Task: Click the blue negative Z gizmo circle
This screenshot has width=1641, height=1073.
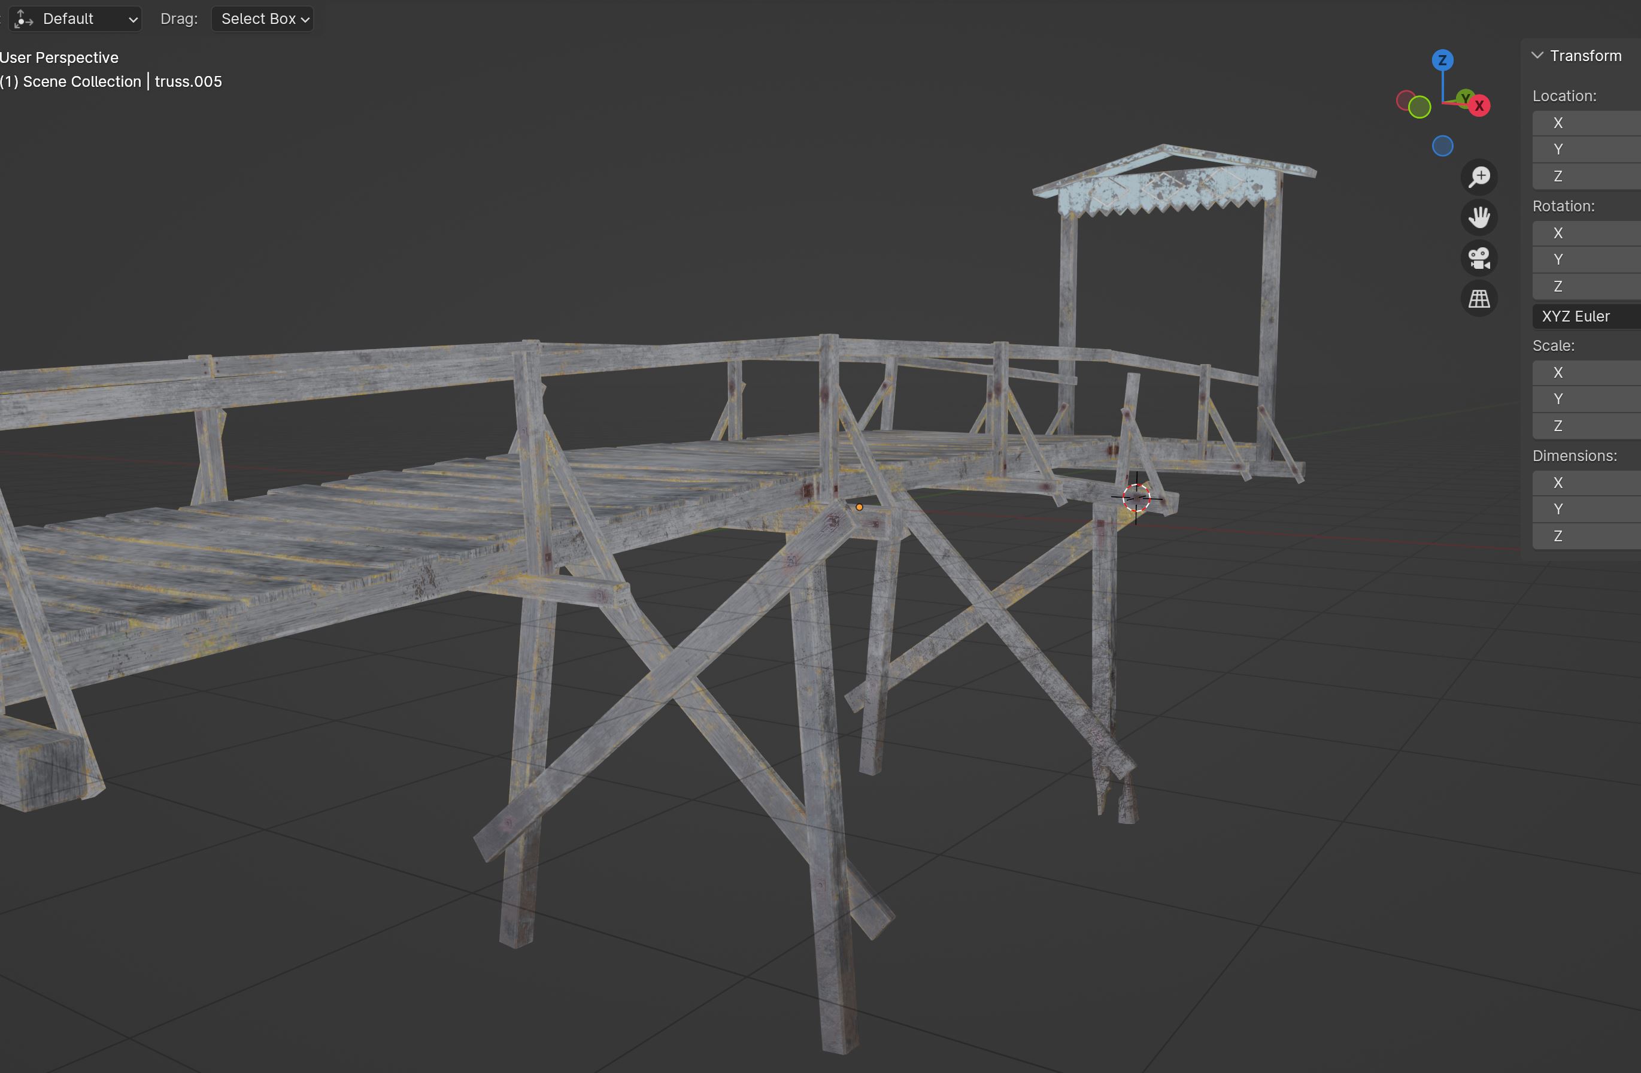Action: 1442,146
